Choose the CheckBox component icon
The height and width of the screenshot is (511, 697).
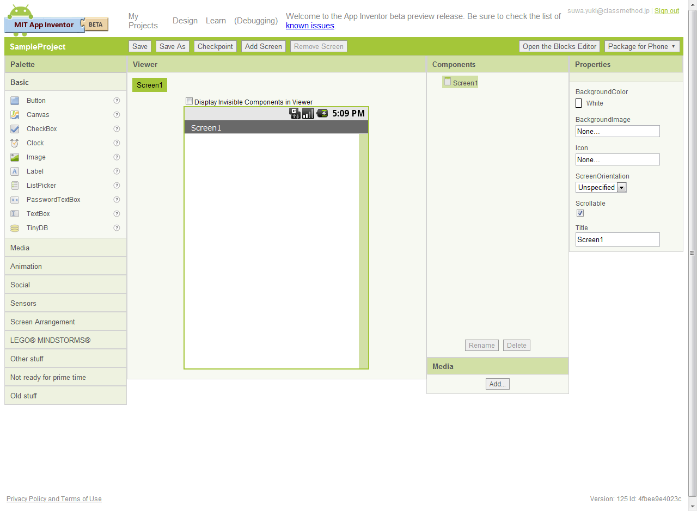pyautogui.click(x=15, y=129)
